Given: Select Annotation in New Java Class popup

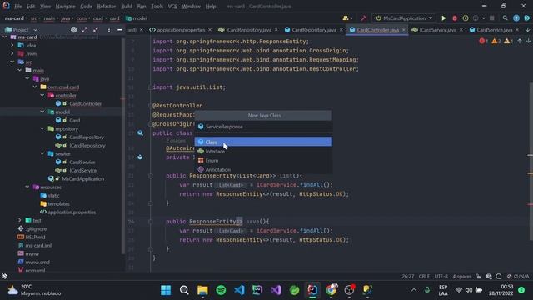Looking at the screenshot, I should [263, 169].
